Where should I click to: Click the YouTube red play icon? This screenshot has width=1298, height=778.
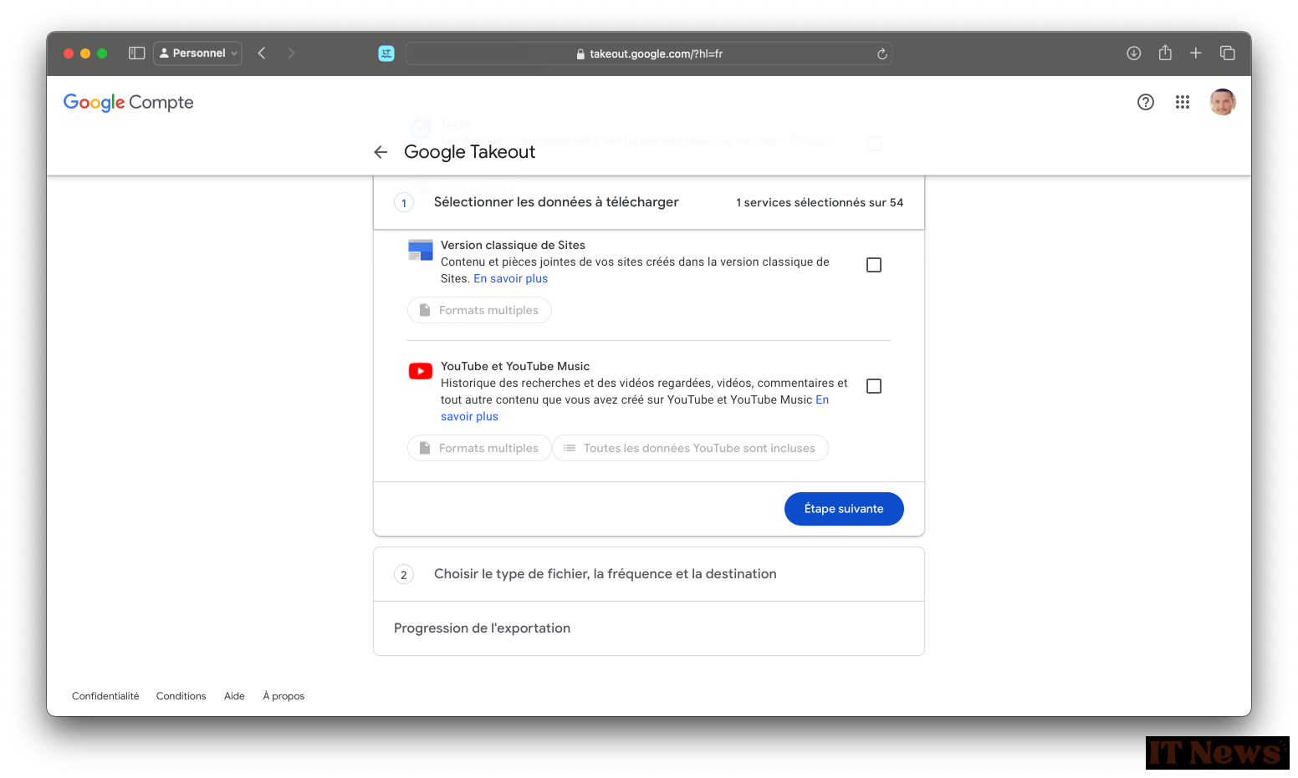point(420,371)
